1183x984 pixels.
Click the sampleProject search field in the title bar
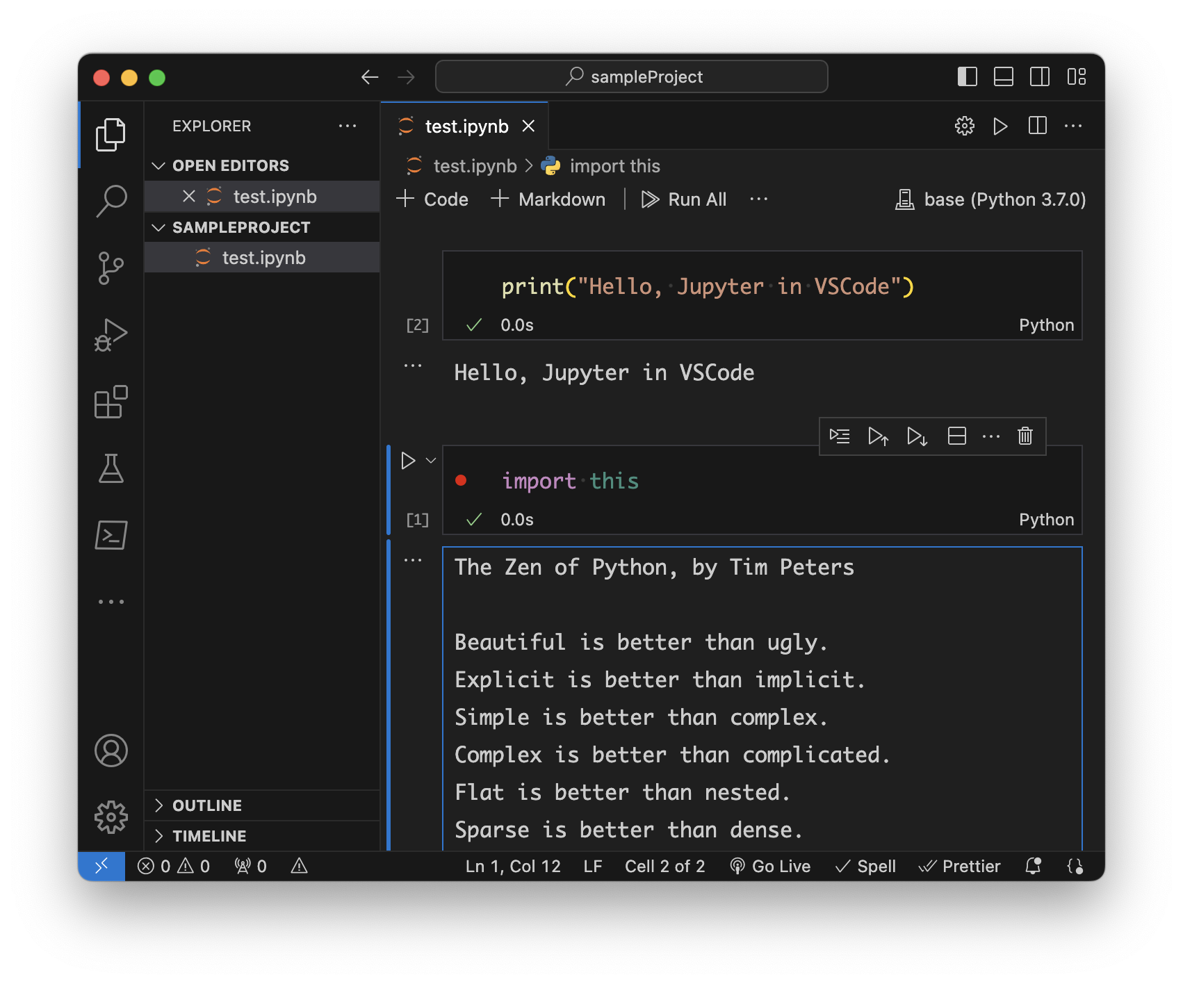(x=631, y=76)
